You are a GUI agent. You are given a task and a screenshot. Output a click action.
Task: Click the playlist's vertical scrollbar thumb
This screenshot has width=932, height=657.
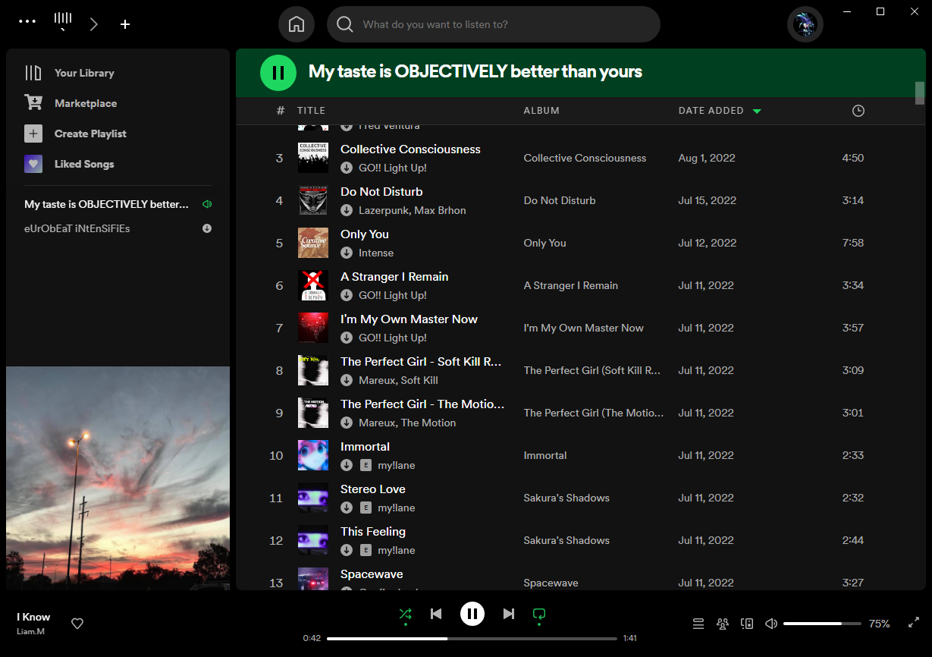click(x=920, y=93)
